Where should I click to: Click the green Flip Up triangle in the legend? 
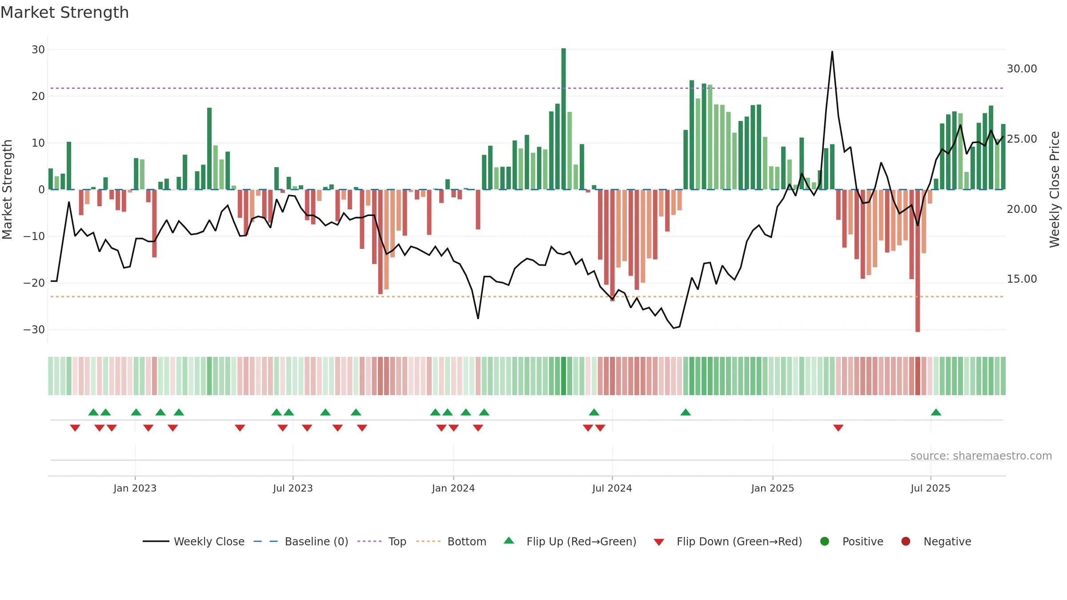point(509,540)
